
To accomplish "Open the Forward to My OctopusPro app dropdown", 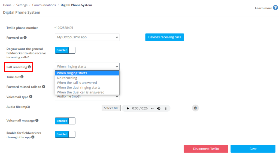I will click(x=87, y=37).
